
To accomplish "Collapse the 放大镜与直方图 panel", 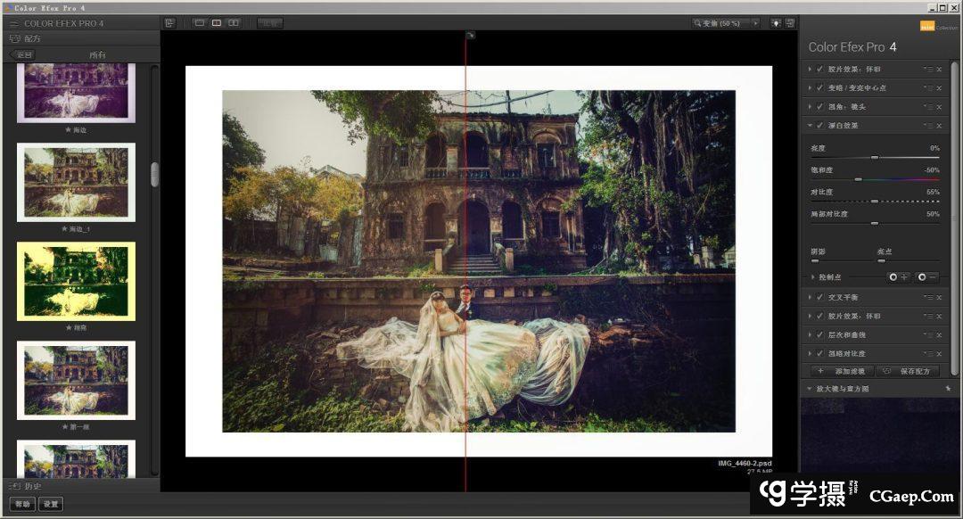I will tap(810, 389).
